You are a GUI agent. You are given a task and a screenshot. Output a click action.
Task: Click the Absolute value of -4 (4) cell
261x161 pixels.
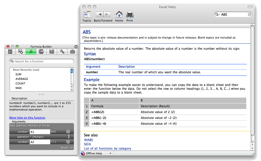193,124
